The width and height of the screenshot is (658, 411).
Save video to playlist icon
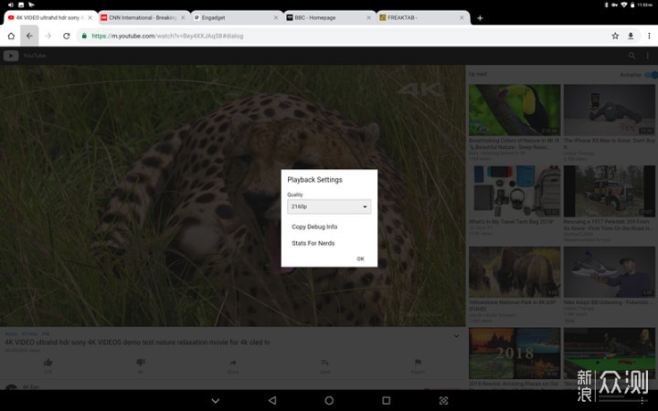325,363
